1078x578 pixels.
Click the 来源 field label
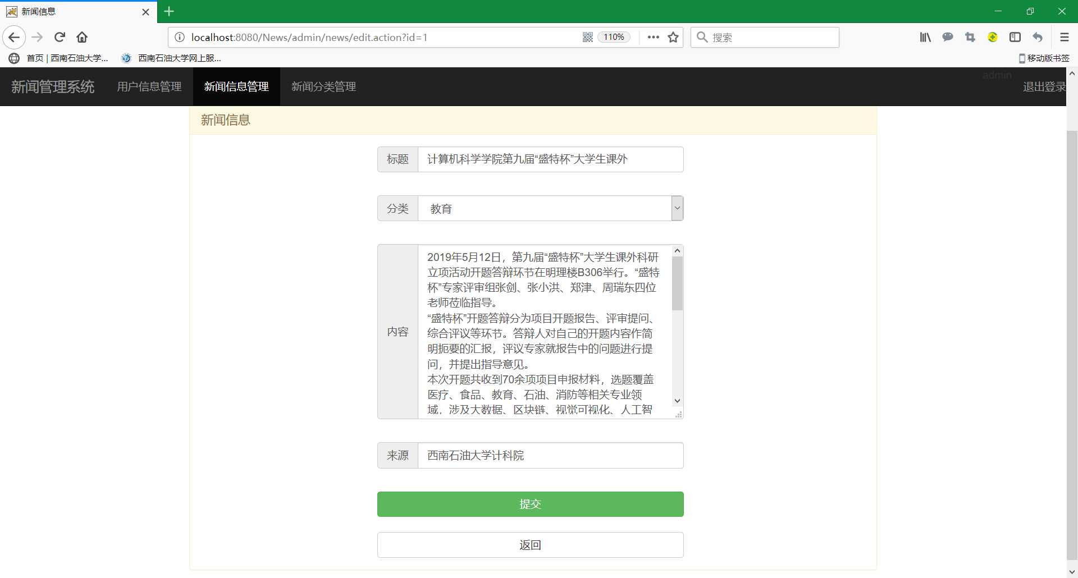click(398, 455)
